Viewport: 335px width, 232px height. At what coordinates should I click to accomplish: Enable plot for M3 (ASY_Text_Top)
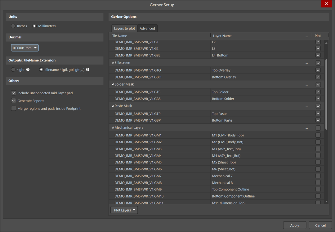[x=318, y=149]
